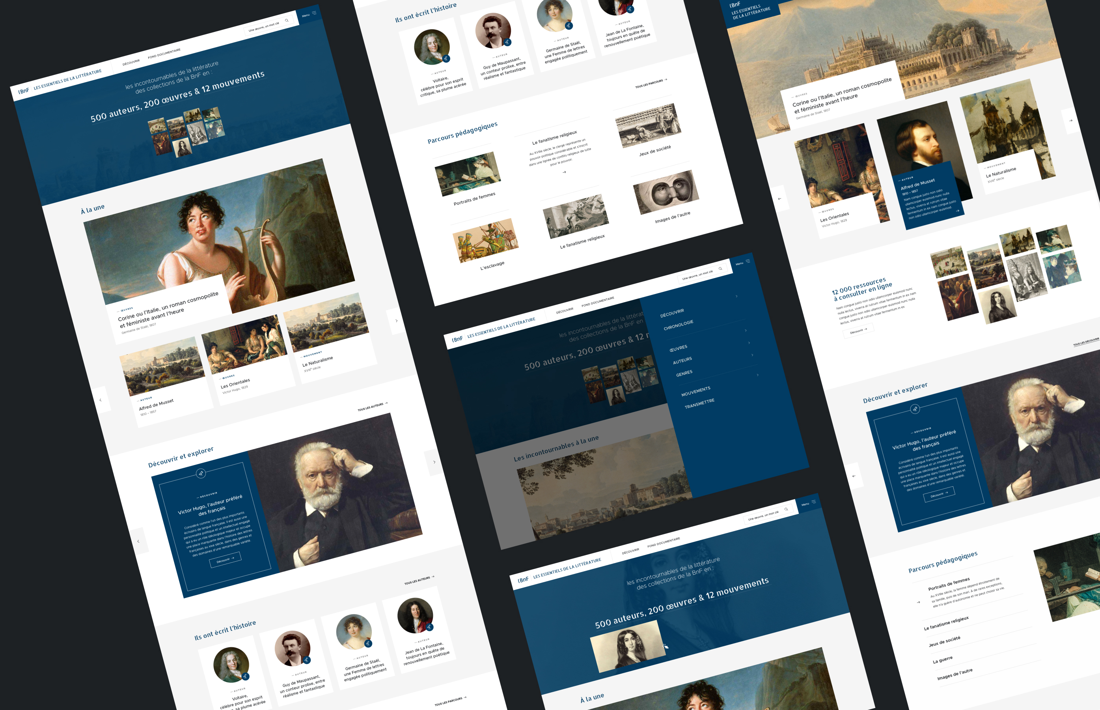
Task: Click Découvrir button in Victor Hugo card, right mockup
Action: point(939,494)
